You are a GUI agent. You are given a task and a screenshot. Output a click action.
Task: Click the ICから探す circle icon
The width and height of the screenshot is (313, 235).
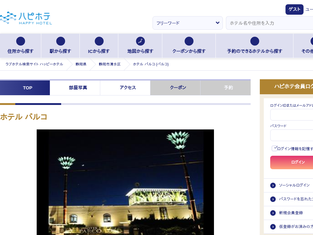click(99, 41)
